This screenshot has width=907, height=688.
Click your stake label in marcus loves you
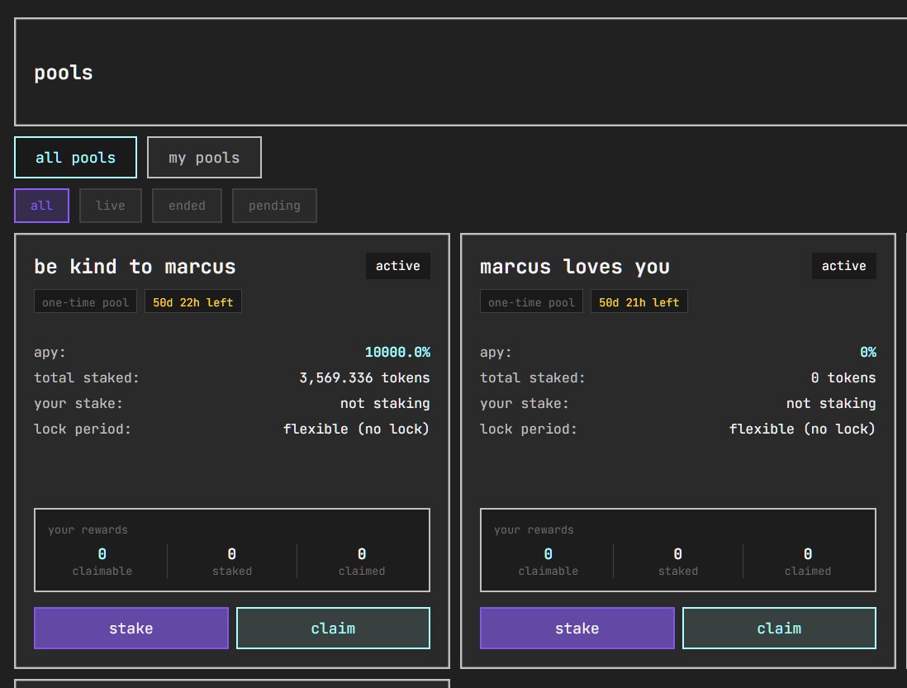click(x=525, y=403)
